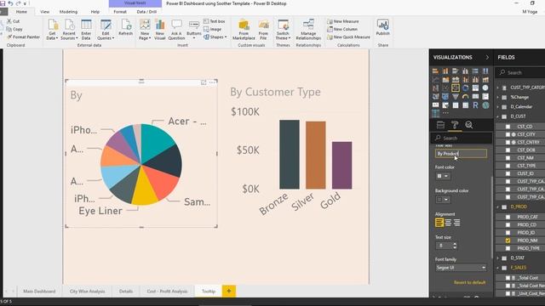Open the Home ribbon tab

coord(21,11)
